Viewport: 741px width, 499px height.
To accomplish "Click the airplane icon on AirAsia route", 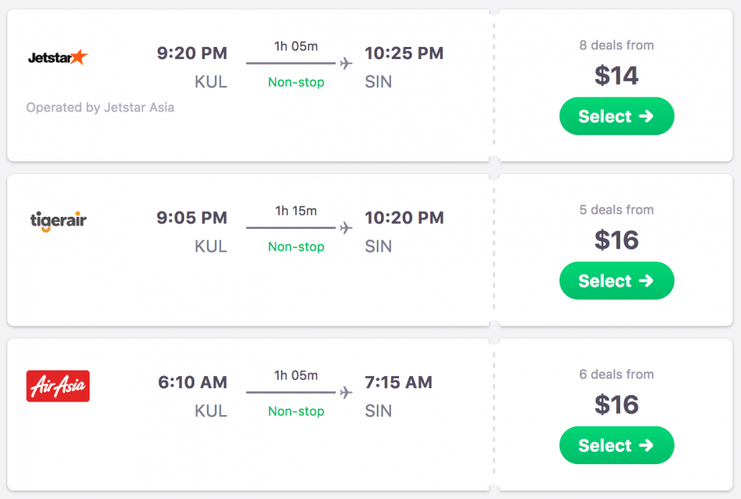I will pyautogui.click(x=346, y=392).
